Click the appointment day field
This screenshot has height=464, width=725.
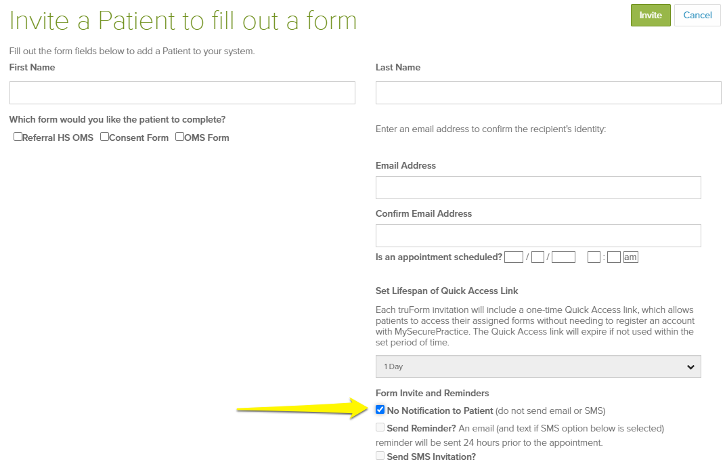[538, 257]
